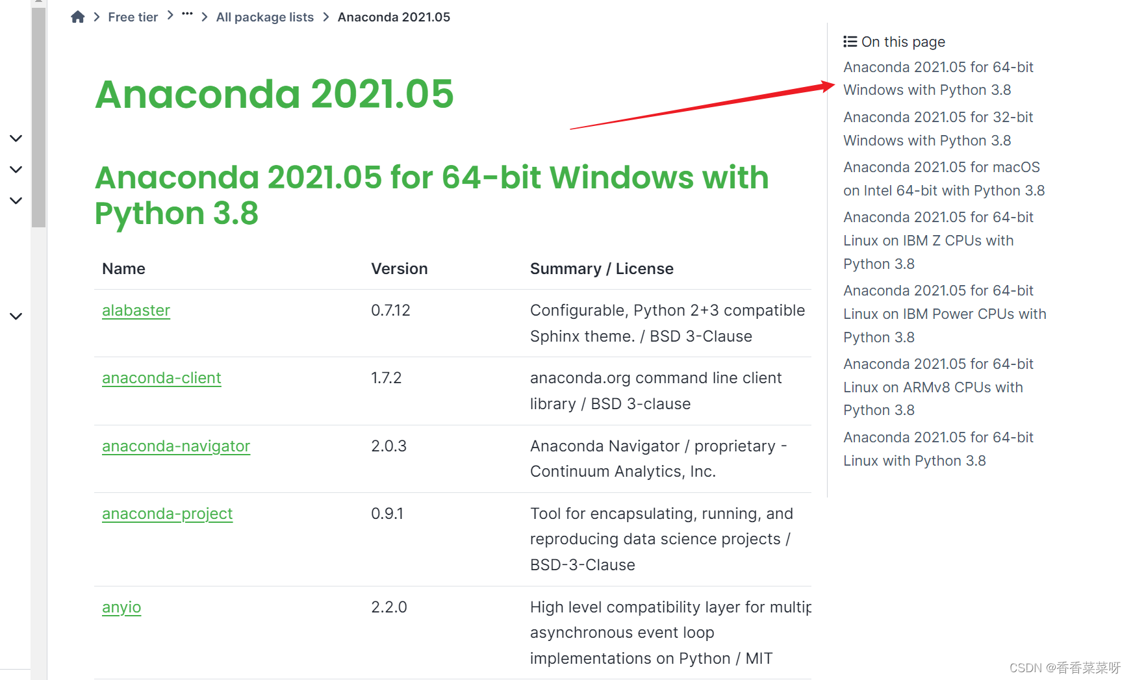The height and width of the screenshot is (680, 1131).
Task: Expand the first sidebar chevron section
Action: (x=16, y=138)
